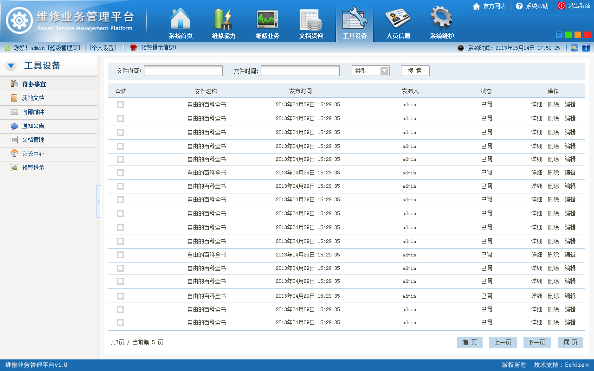Image resolution: width=594 pixels, height=371 pixels.
Task: Go to 下一页 next page
Action: point(537,342)
